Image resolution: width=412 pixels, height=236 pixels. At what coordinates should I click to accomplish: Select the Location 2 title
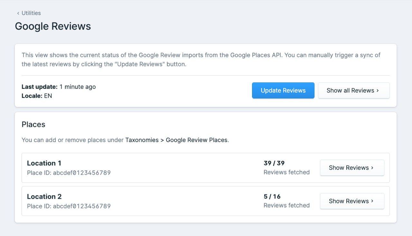44,197
